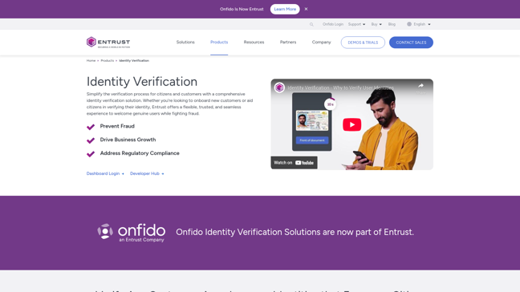
Task: Click the Drive Business Growth checkmark icon
Action: 91,140
